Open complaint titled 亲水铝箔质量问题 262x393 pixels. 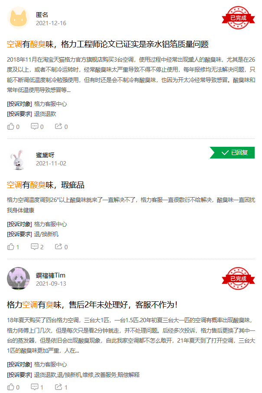[x=107, y=44]
